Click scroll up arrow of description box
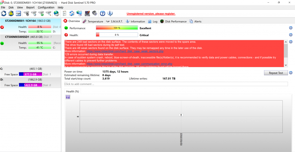 tap(286, 42)
